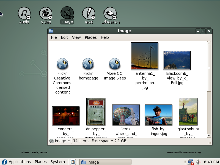The height and width of the screenshot is (165, 220).
Task: Click the window resize grip corner
Action: 209,142
